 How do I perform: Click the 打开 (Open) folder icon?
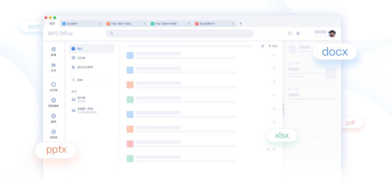(x=53, y=65)
